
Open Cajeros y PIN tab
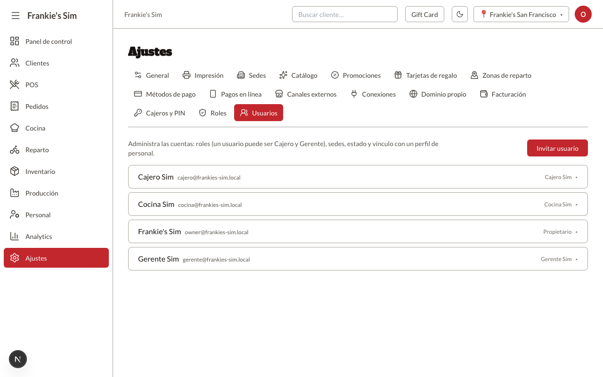point(159,113)
